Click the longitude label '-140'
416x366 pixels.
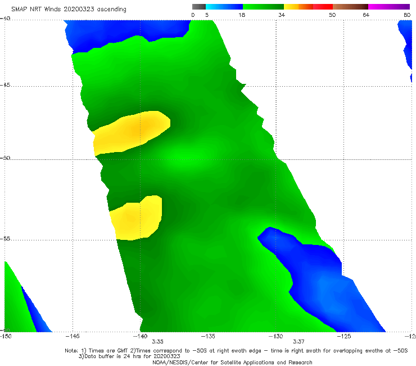pyautogui.click(x=140, y=336)
